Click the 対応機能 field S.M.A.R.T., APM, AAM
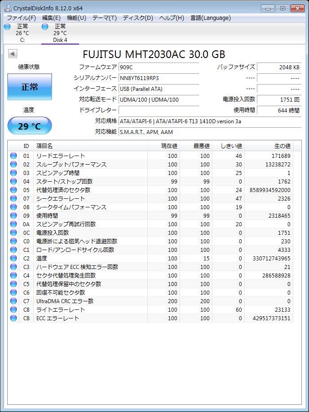Image resolution: width=309 pixels, height=412 pixels. pos(210,132)
